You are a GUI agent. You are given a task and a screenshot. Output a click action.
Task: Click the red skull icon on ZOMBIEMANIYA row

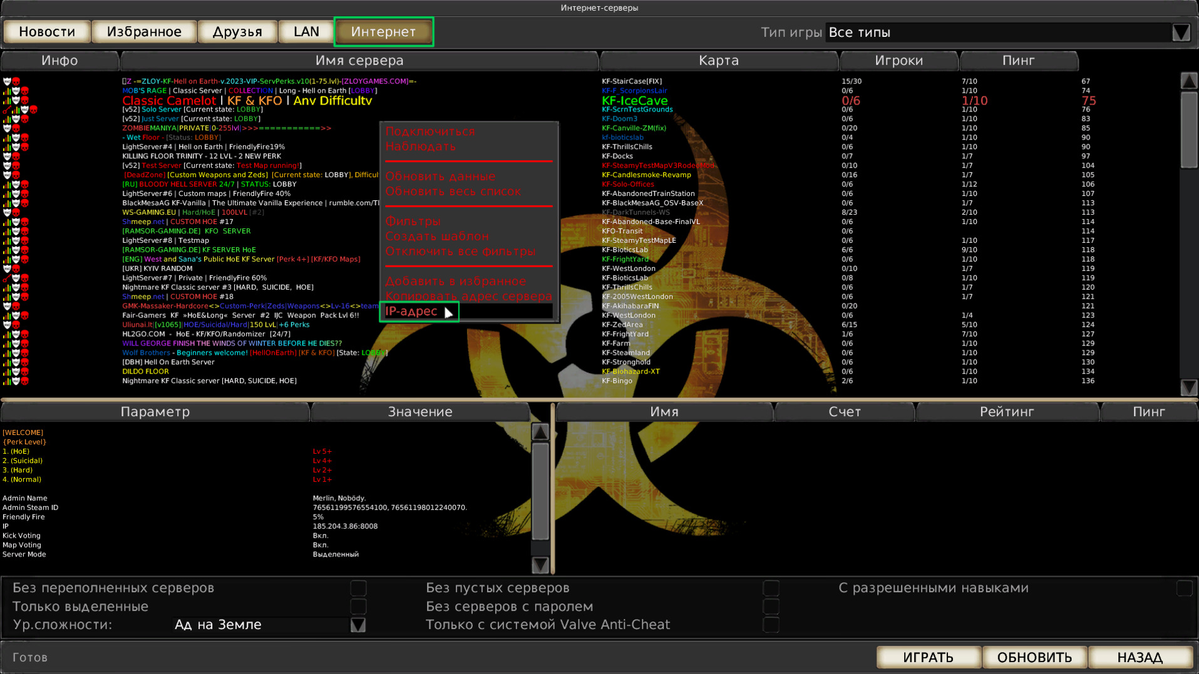click(x=16, y=128)
